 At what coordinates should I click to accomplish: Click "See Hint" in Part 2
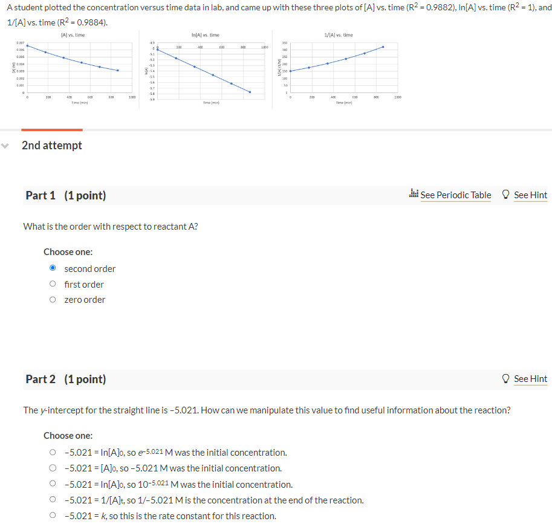point(530,379)
